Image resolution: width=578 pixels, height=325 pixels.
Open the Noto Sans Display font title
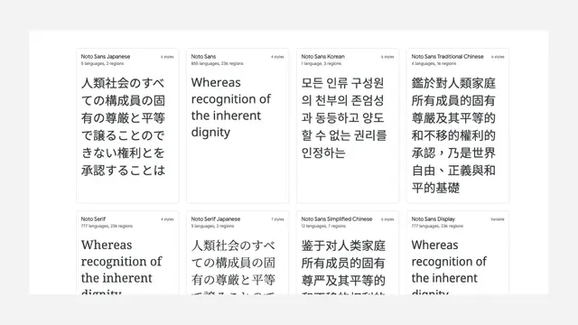(433, 218)
